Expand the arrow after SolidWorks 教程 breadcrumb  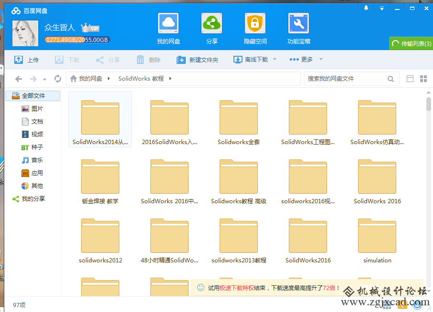point(170,79)
